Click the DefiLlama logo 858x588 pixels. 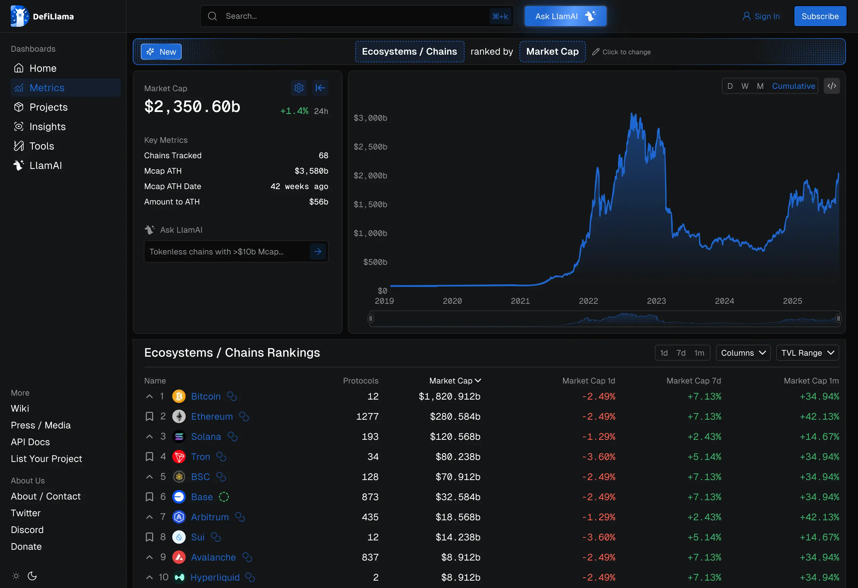pos(42,16)
